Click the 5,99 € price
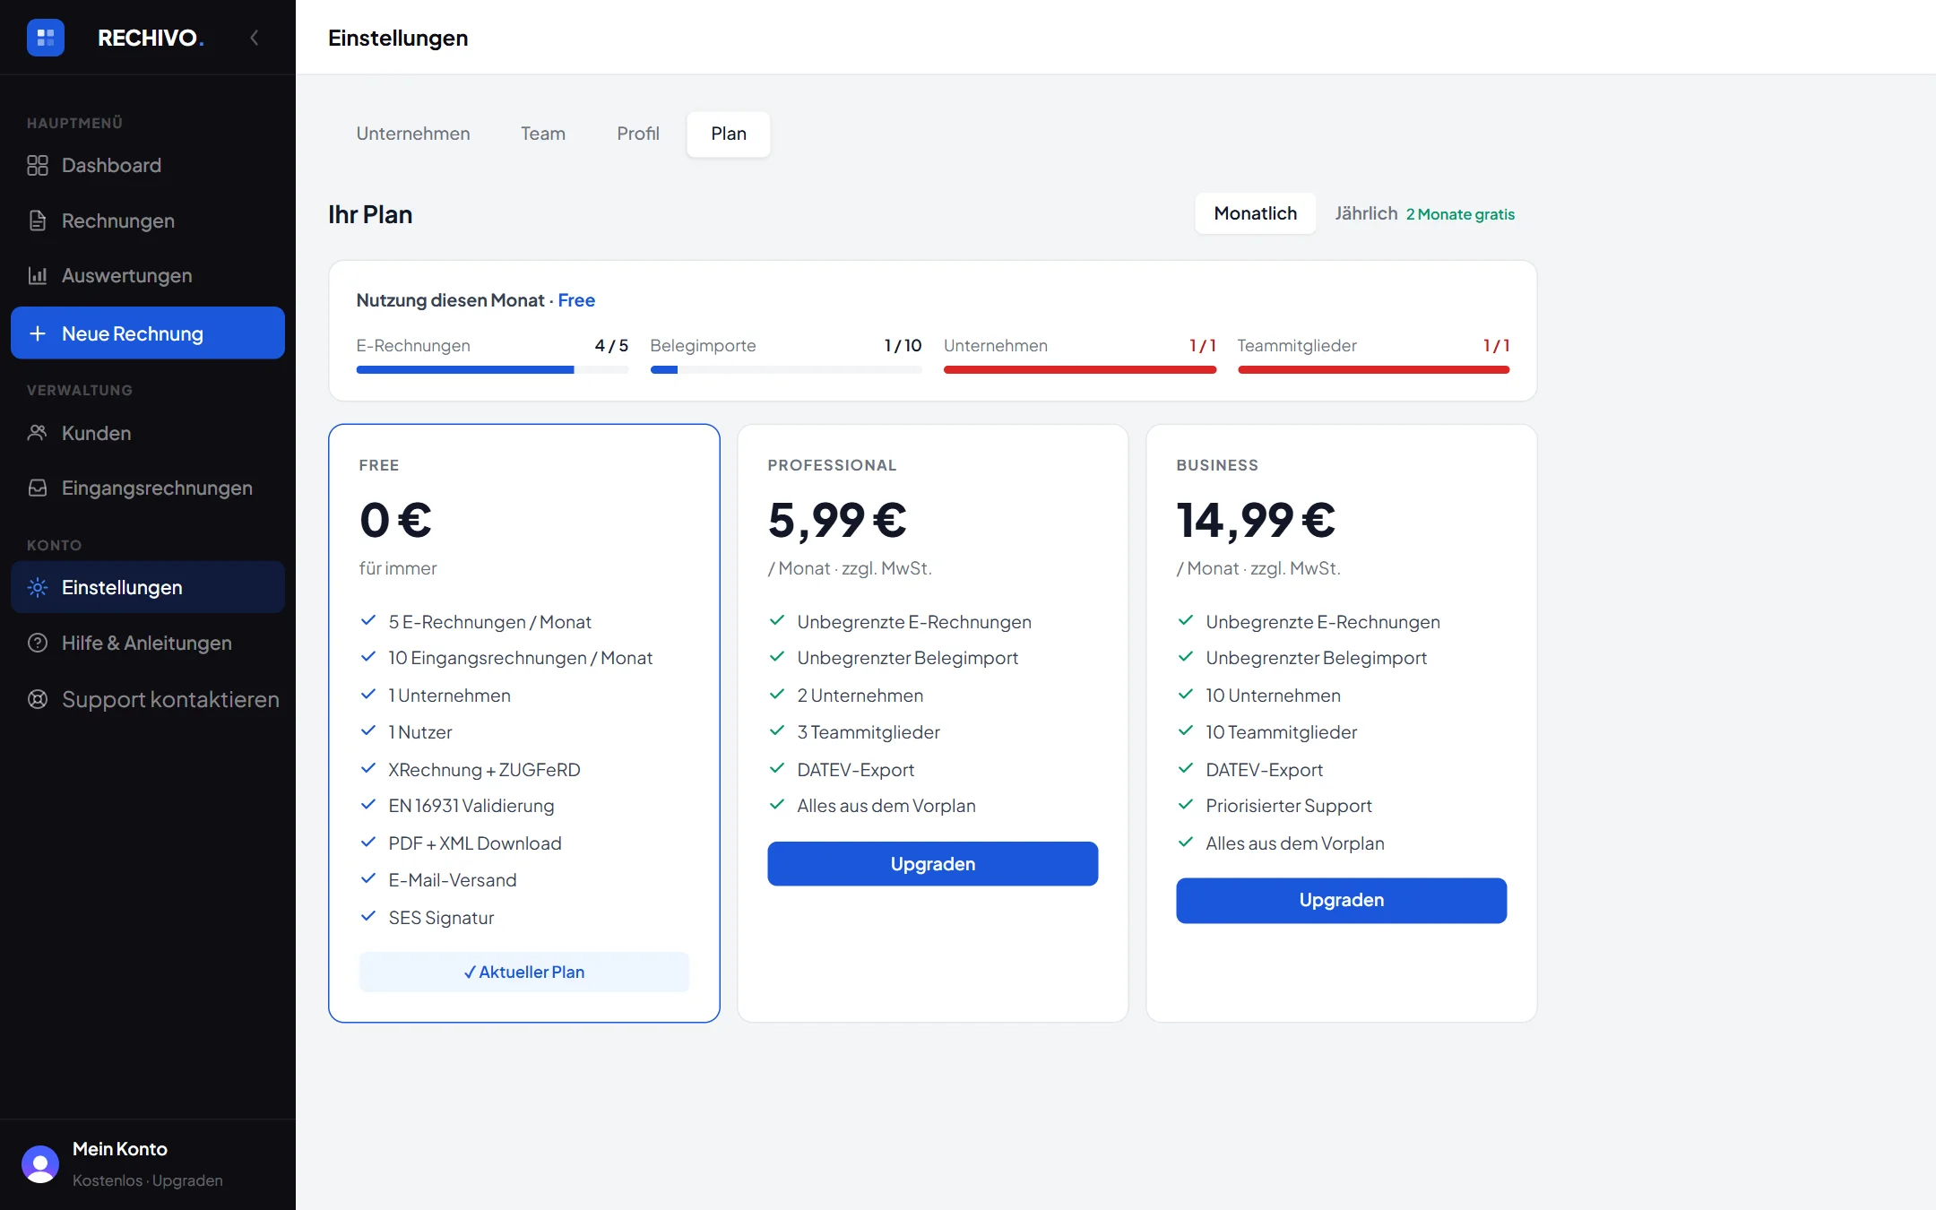 coord(837,520)
